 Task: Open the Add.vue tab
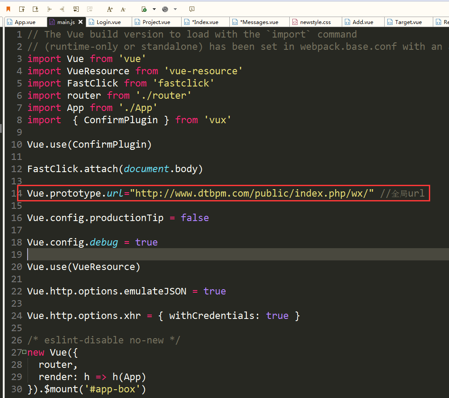coord(363,22)
